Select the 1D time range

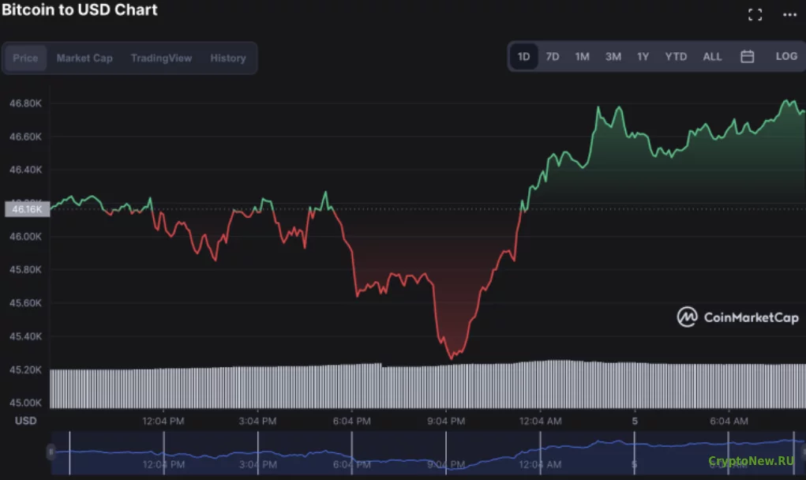coord(523,57)
